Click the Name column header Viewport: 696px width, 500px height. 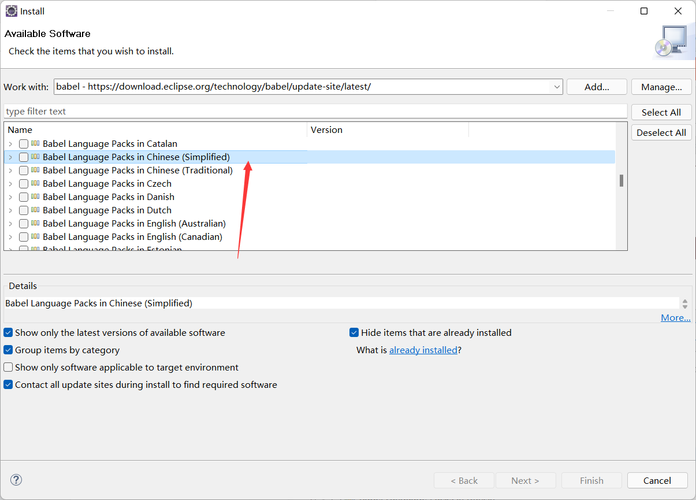[155, 129]
